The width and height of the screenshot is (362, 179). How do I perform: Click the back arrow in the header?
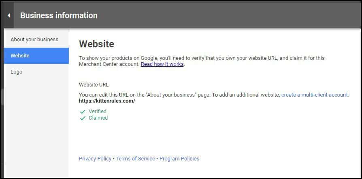pos(9,16)
